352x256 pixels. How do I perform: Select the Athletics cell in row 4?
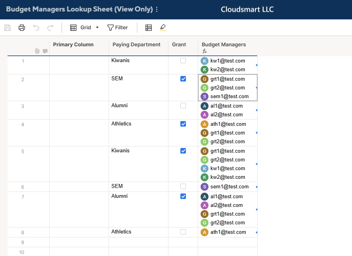[138, 133]
